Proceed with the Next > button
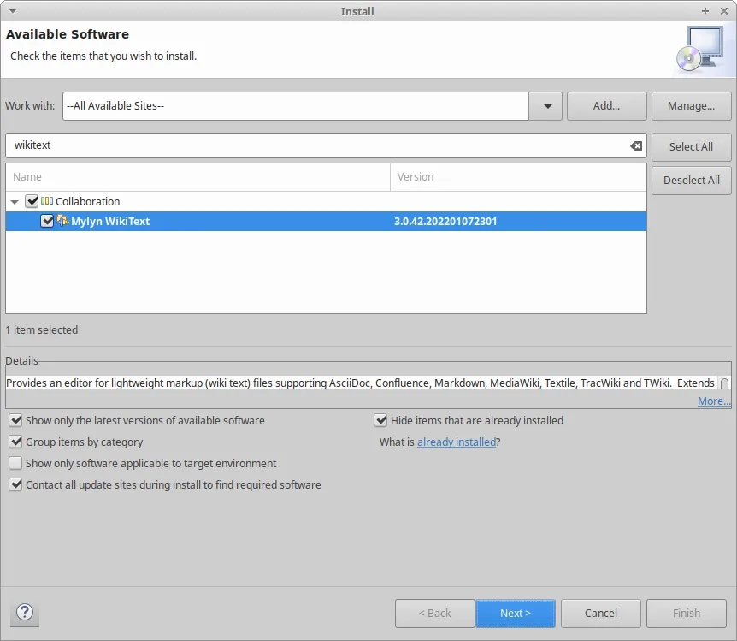The height and width of the screenshot is (641, 737). 516,614
